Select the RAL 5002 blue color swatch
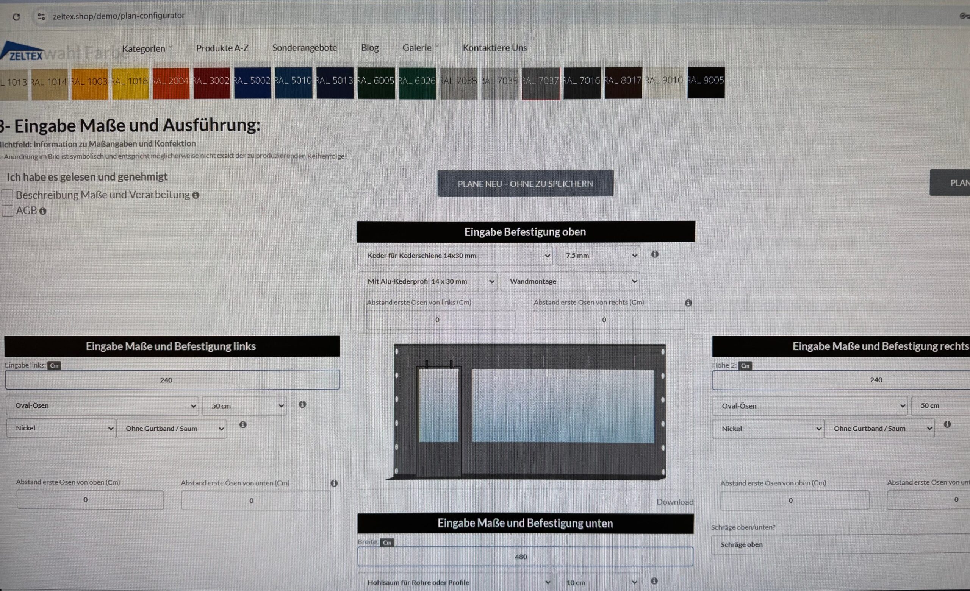Image resolution: width=970 pixels, height=591 pixels. tap(252, 83)
